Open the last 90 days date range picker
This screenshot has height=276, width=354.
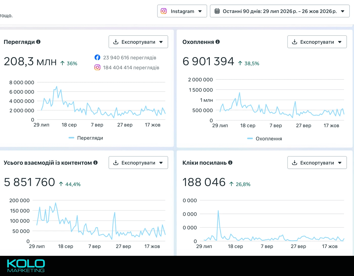[x=280, y=11]
